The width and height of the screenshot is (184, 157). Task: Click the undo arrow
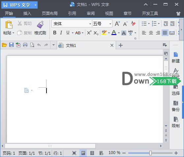click(39, 45)
